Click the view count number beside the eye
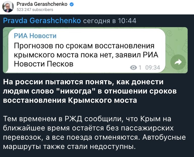Viewport: 194px width, 157px height. tap(140, 68)
